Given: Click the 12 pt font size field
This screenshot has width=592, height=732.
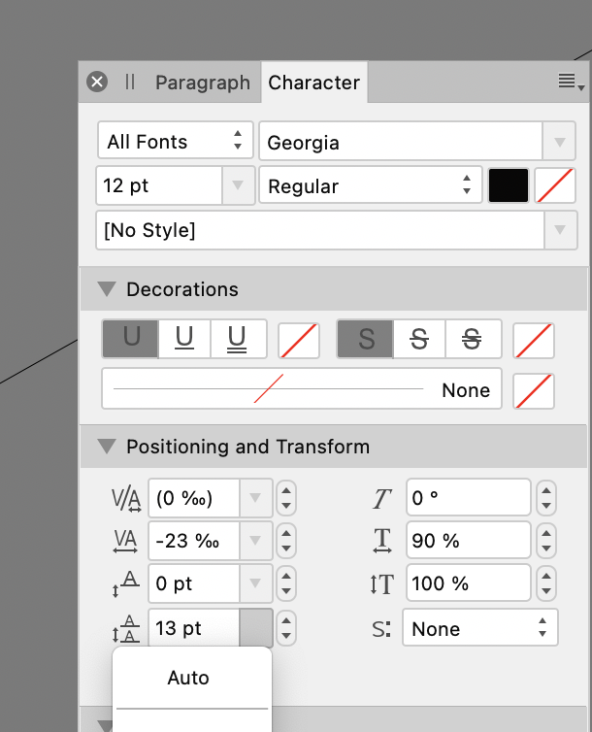Looking at the screenshot, I should tap(159, 185).
